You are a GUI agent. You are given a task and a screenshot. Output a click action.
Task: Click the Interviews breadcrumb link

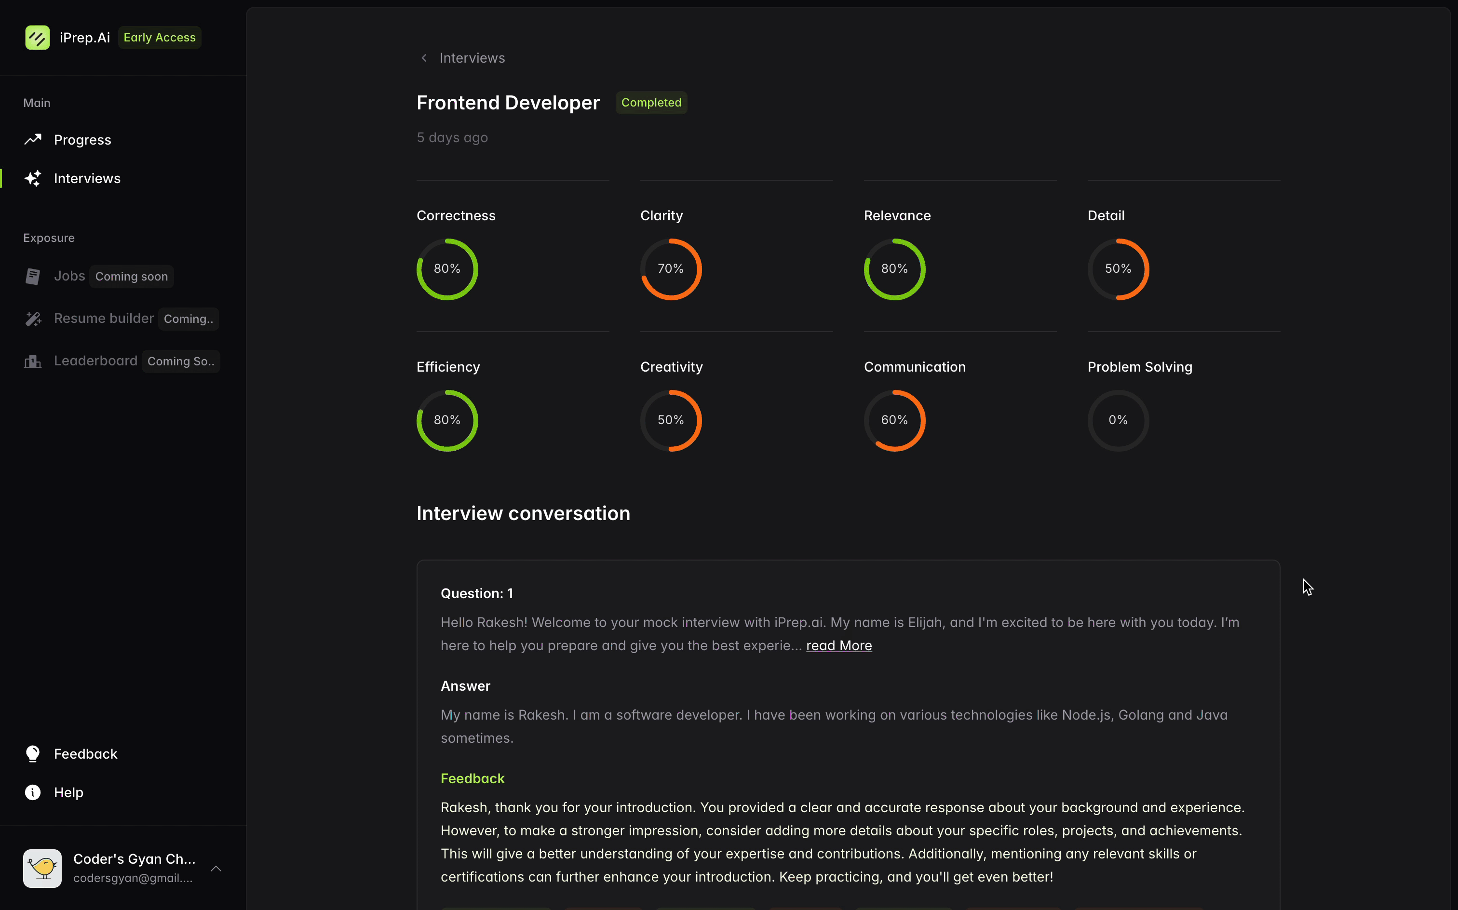[472, 58]
